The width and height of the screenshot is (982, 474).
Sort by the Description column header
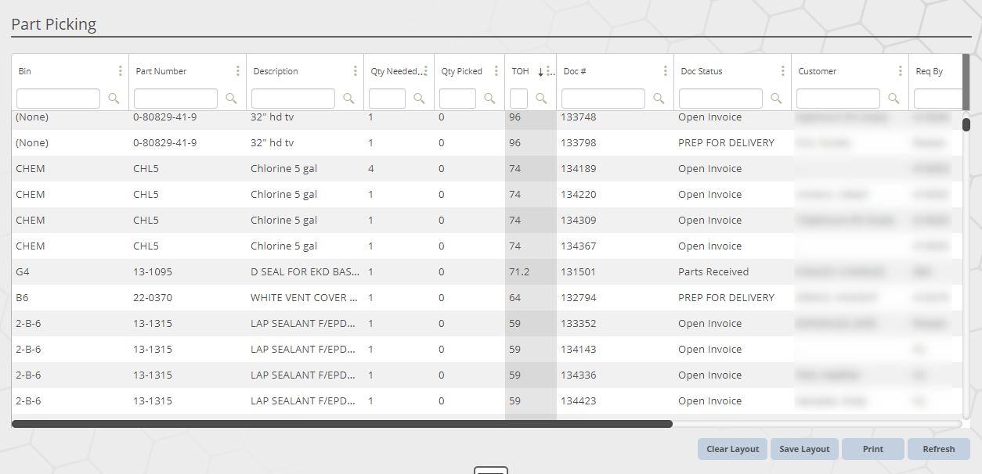[276, 71]
